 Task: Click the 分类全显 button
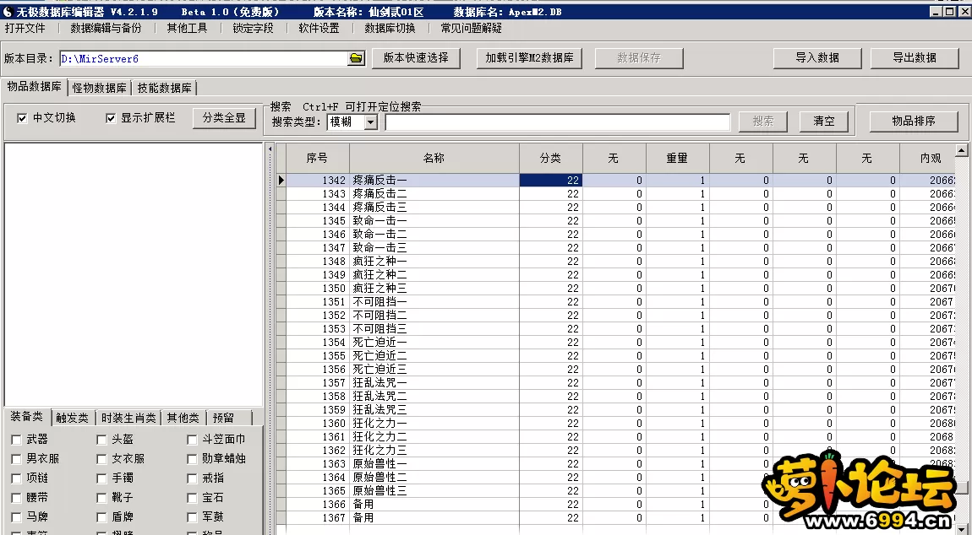(224, 117)
